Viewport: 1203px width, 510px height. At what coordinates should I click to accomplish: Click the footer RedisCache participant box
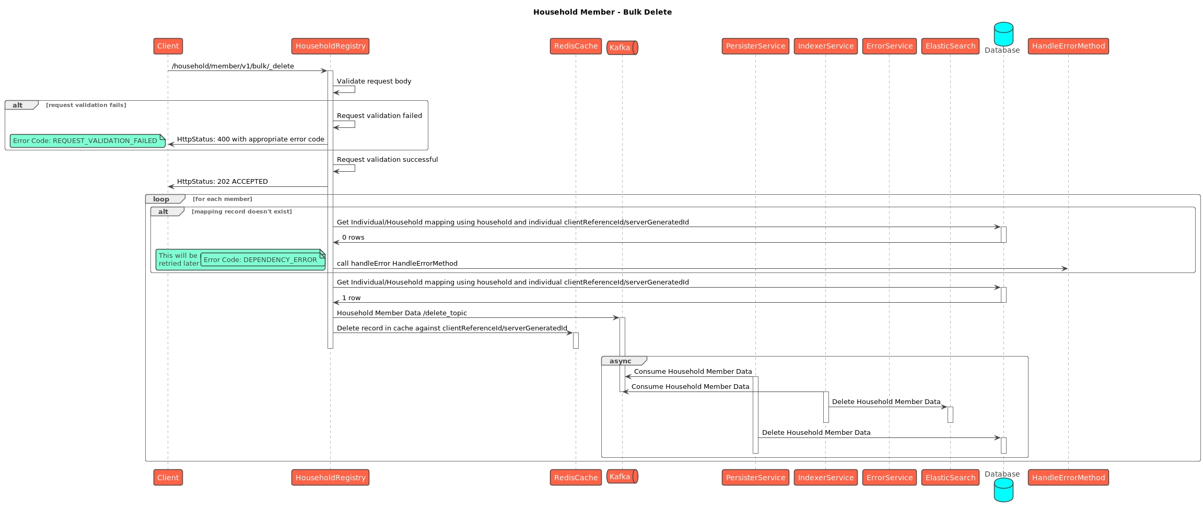(575, 478)
